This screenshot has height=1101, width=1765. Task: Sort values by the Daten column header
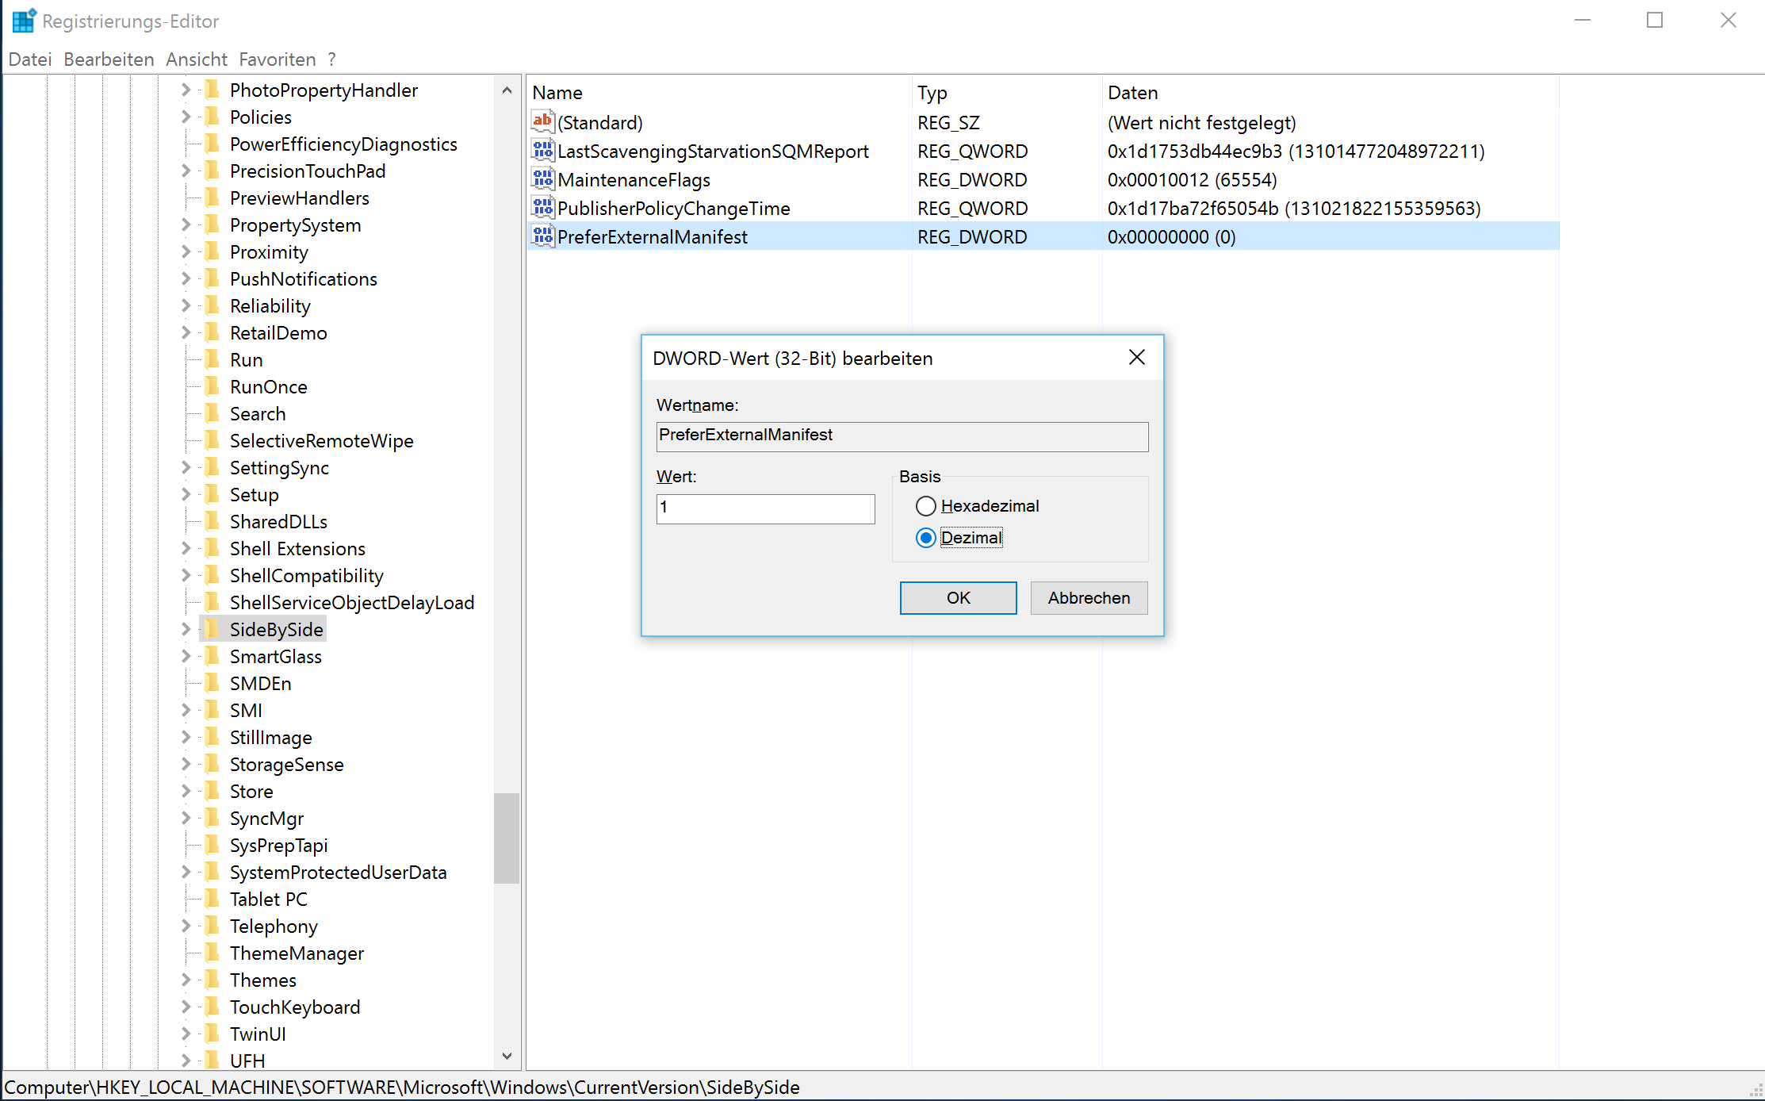click(x=1330, y=93)
